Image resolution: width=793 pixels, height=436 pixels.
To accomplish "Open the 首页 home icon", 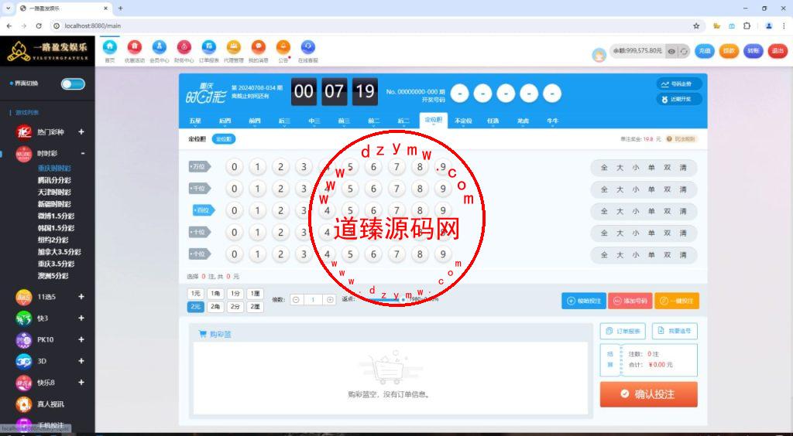I will click(x=110, y=47).
